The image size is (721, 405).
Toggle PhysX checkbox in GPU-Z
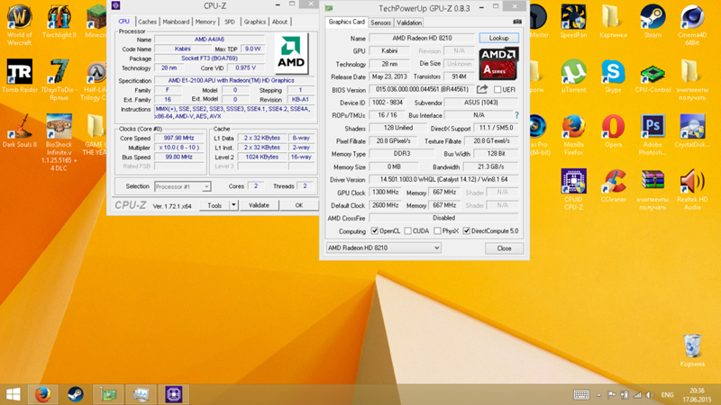(x=437, y=231)
